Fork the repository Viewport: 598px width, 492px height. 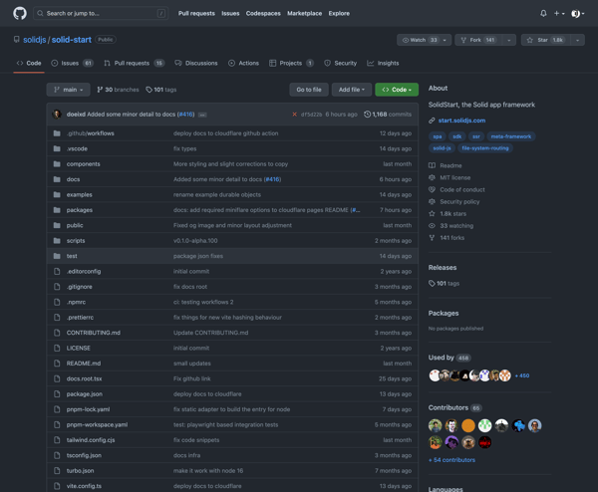click(478, 40)
